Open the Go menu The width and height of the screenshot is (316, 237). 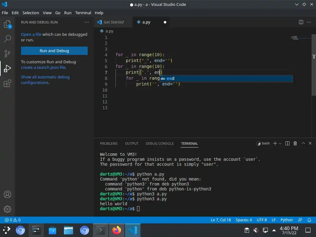(x=58, y=13)
